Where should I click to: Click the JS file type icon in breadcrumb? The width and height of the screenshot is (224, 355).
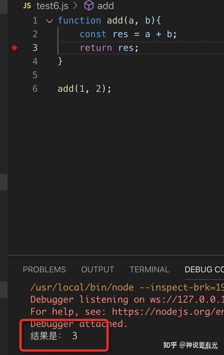(x=26, y=6)
